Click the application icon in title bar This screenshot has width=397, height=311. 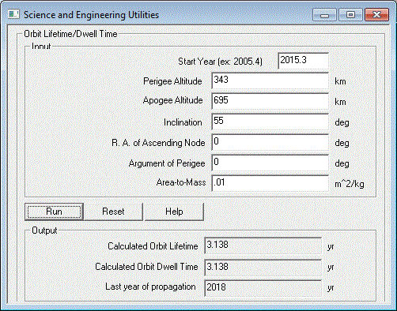pyautogui.click(x=13, y=14)
